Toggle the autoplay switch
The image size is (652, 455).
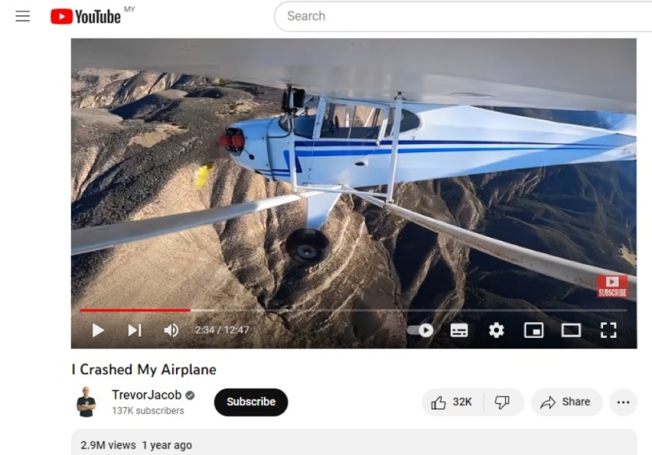pyautogui.click(x=420, y=330)
